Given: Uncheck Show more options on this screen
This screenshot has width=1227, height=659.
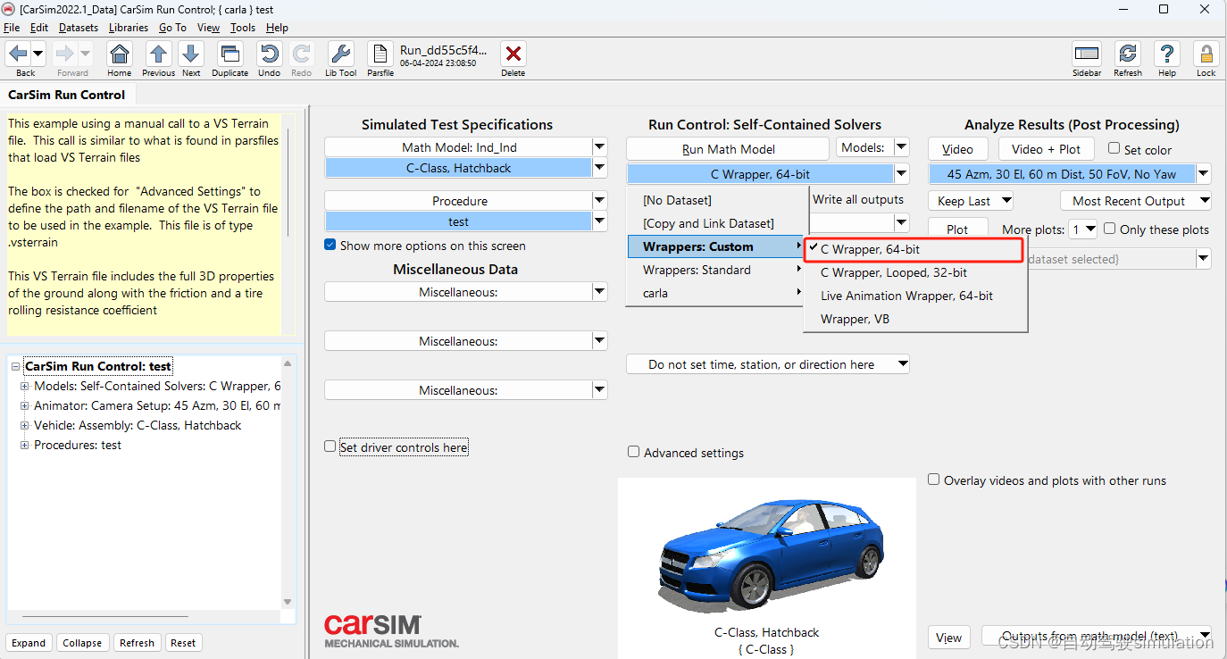Looking at the screenshot, I should point(330,245).
